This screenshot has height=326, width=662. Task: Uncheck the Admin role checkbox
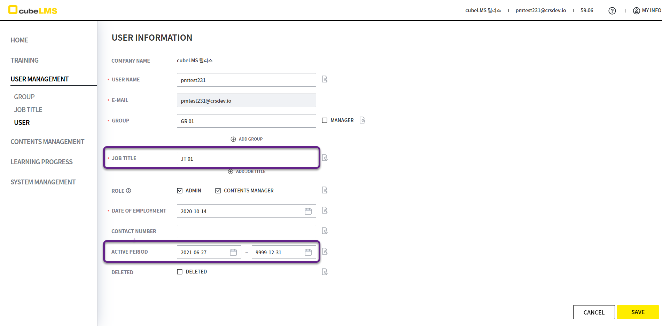[x=180, y=191]
